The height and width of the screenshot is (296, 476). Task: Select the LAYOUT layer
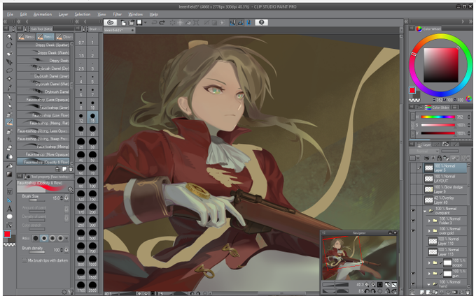point(445,179)
